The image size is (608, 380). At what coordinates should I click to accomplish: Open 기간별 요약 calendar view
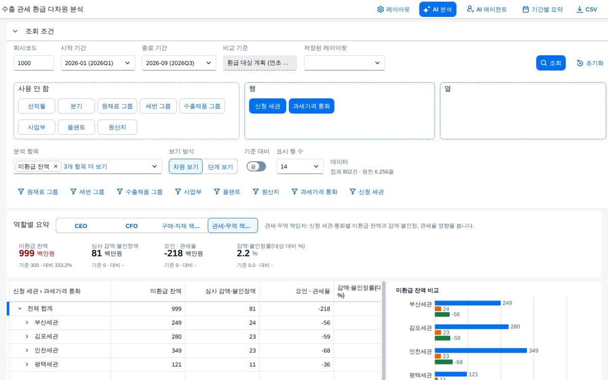pos(542,9)
